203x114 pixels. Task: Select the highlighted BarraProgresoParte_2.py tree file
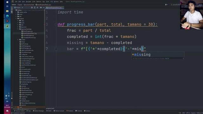pyautogui.click(x=29, y=33)
